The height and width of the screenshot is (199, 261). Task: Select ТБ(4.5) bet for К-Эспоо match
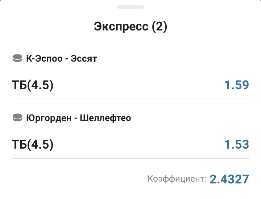pyautogui.click(x=33, y=85)
